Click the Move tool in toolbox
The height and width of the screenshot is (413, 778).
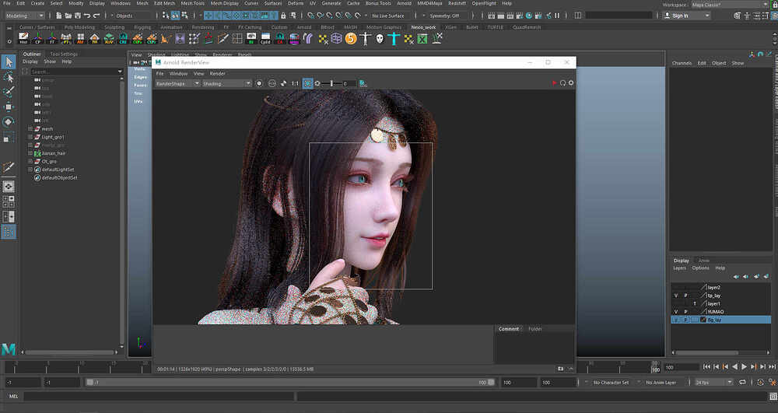tap(9, 107)
